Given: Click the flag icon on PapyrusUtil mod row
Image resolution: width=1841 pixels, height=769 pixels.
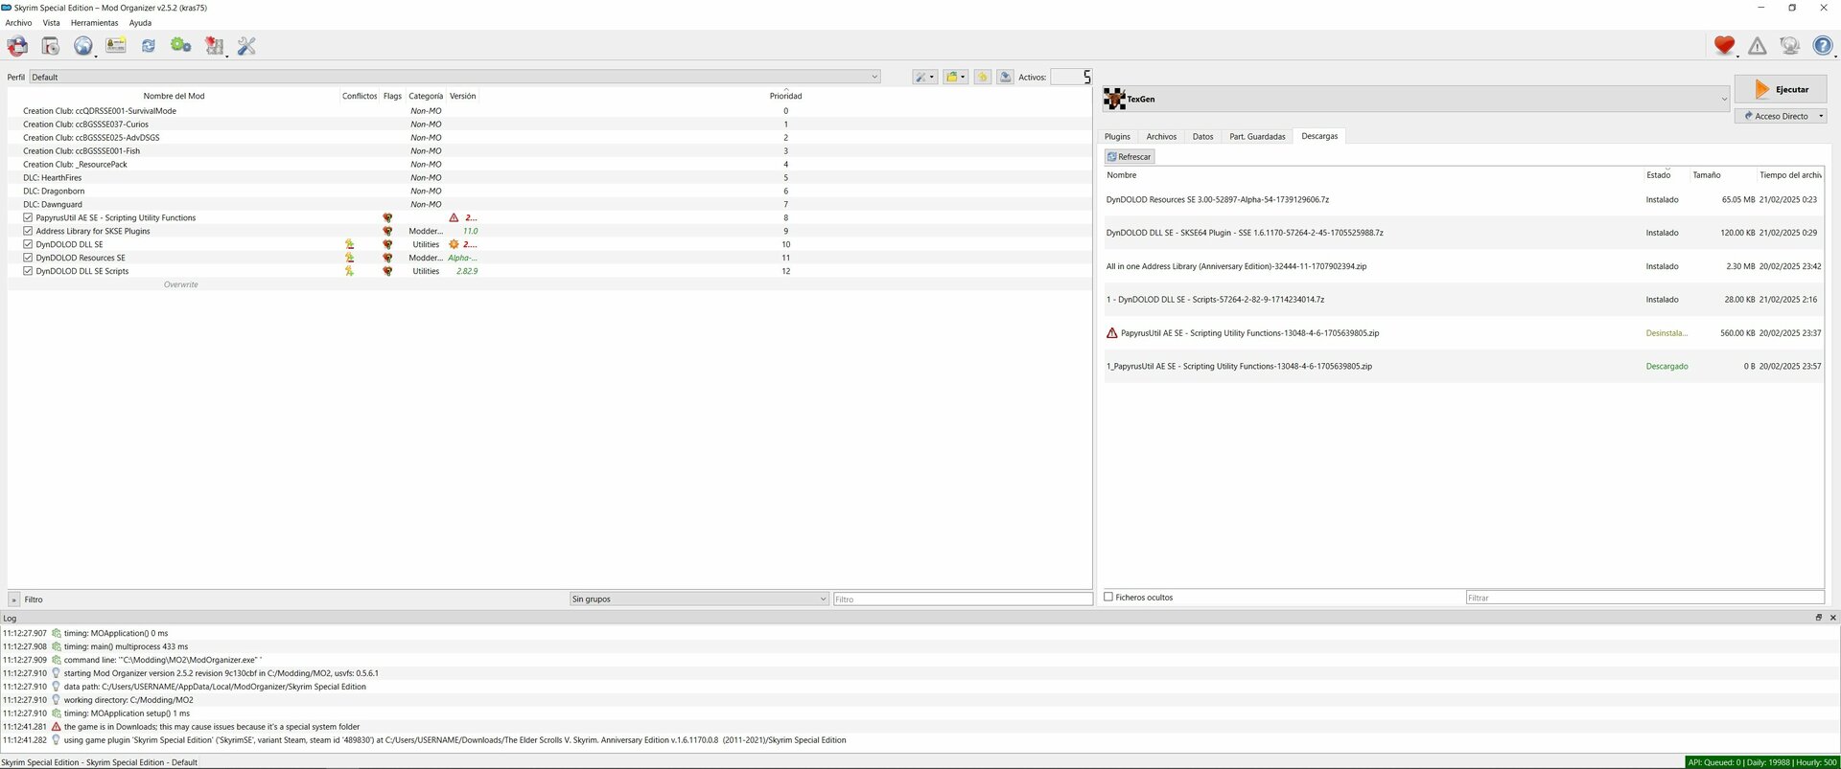Looking at the screenshot, I should pos(387,217).
